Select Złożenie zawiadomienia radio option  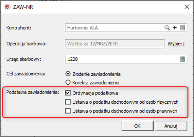[68, 74]
